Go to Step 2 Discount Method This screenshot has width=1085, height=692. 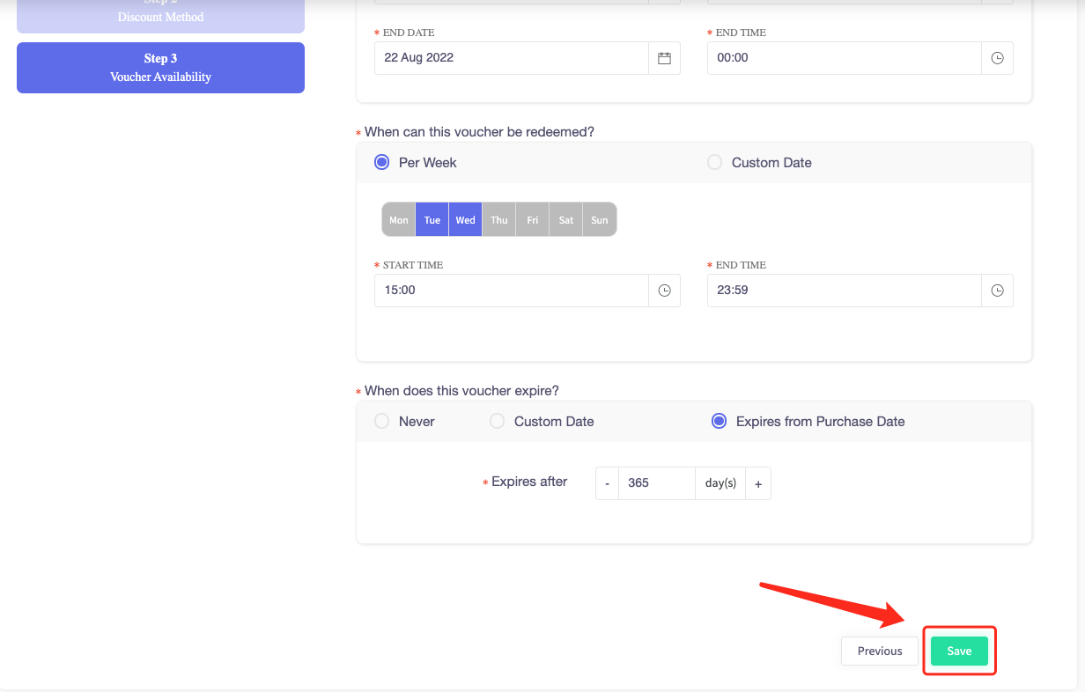(x=160, y=16)
